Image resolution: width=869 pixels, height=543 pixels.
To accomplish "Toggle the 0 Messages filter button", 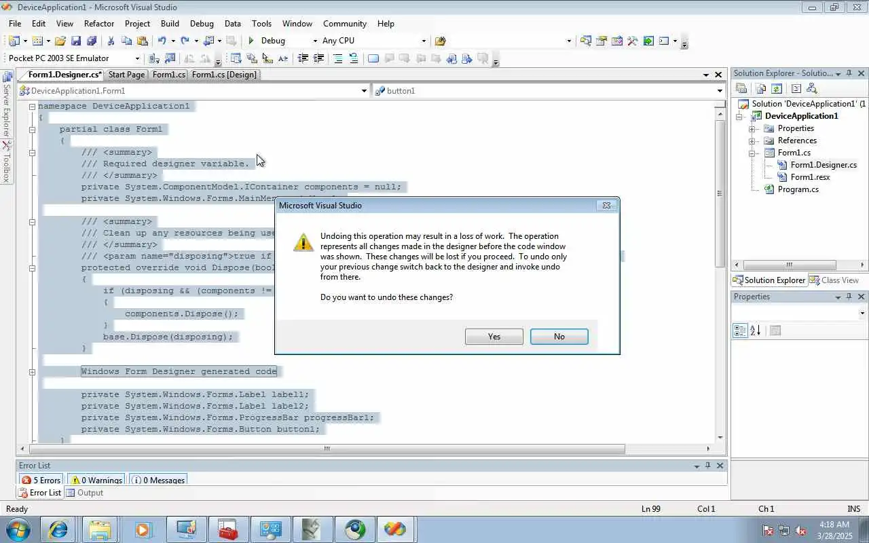I will [159, 480].
